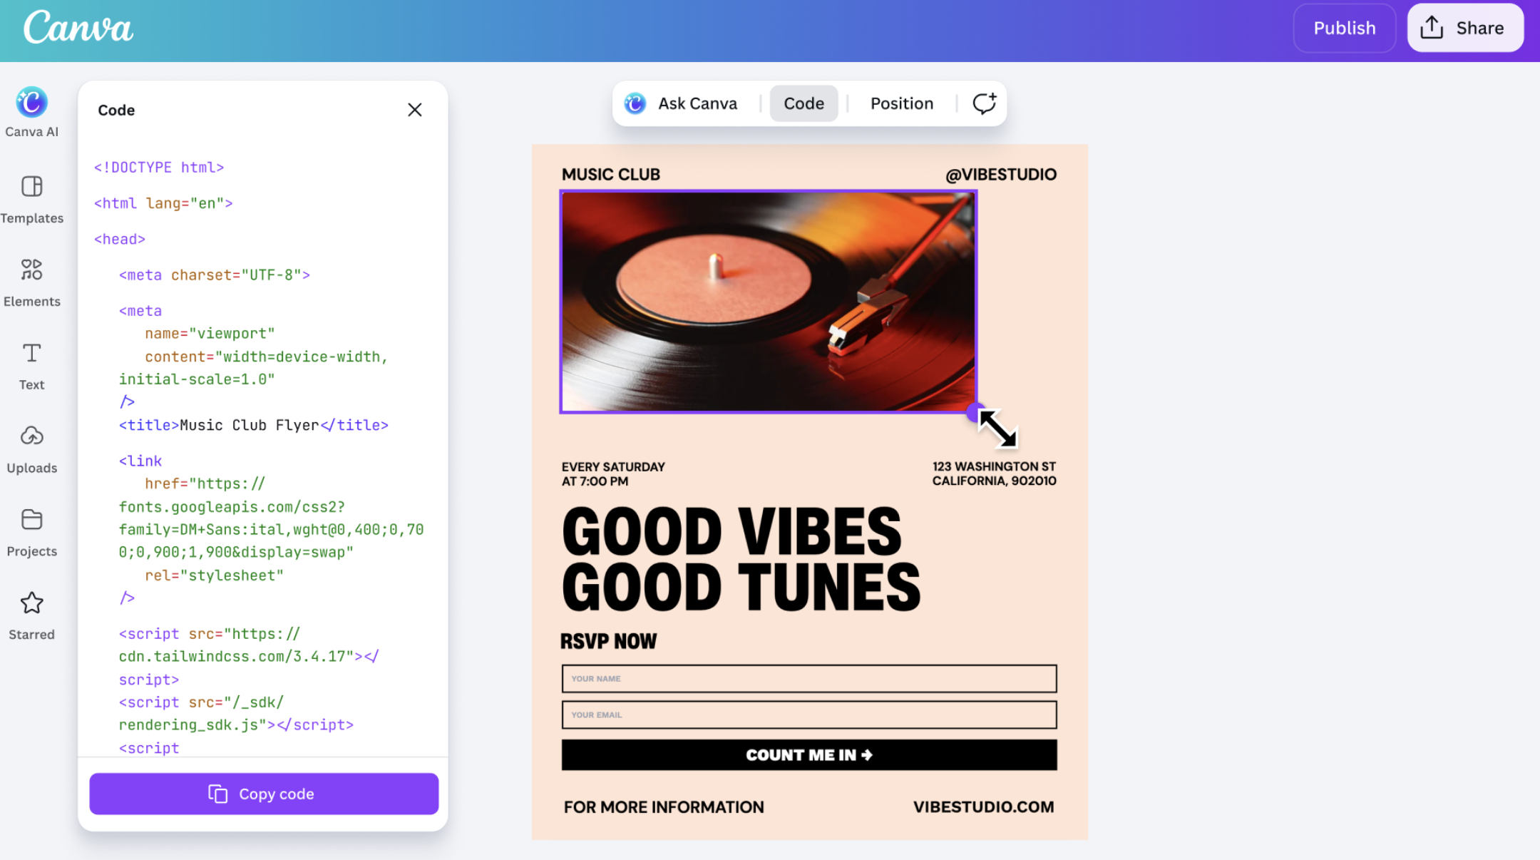Close the Code panel
The height and width of the screenshot is (860, 1540).
(x=415, y=110)
